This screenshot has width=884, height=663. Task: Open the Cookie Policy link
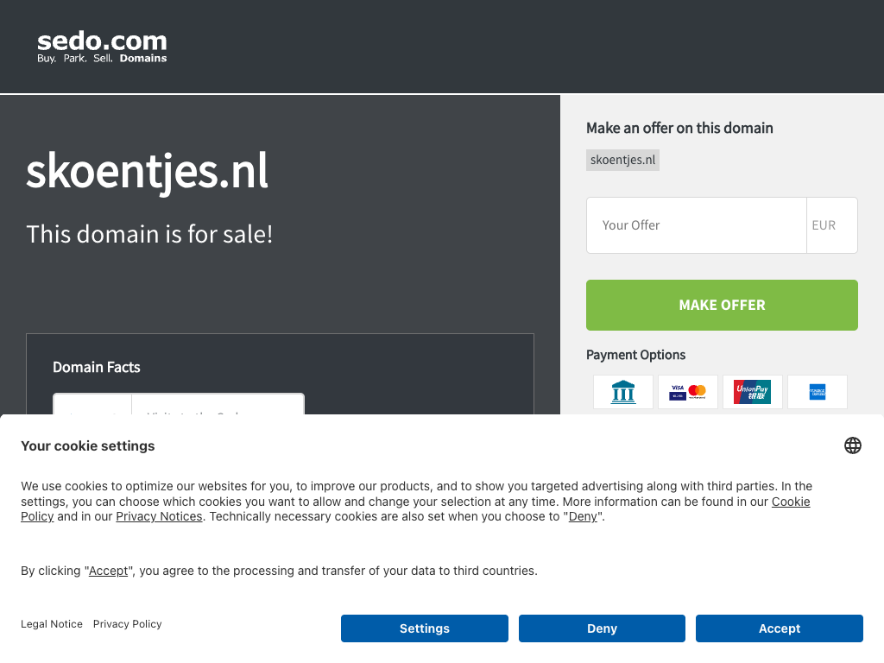click(791, 502)
